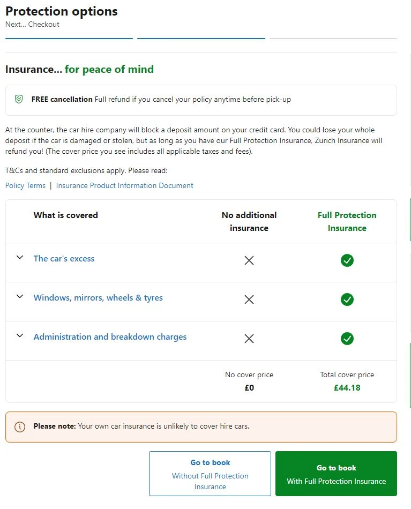The height and width of the screenshot is (509, 411).
Task: Click the last grey progress step bar
Action: click(333, 39)
